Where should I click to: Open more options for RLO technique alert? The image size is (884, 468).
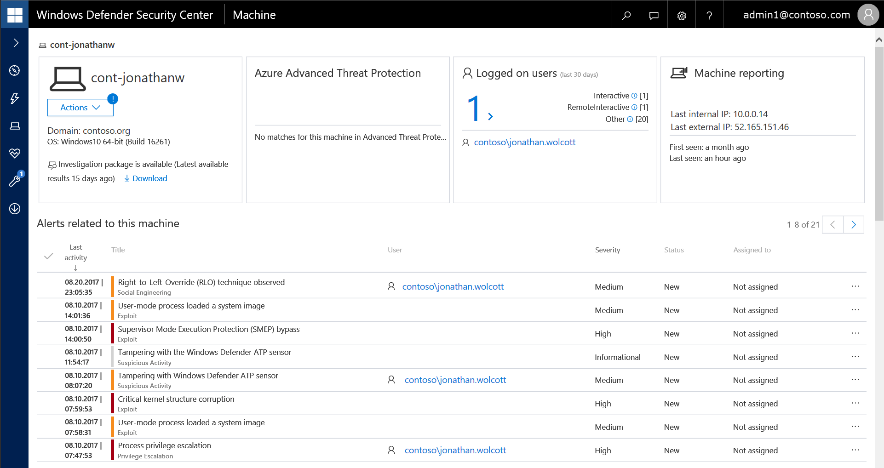pyautogui.click(x=855, y=286)
